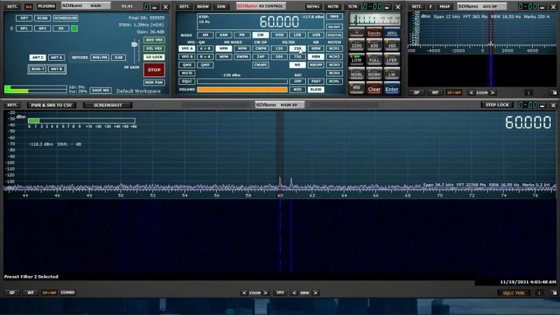Click the NDBH keypad button
Image resolution: width=560 pixels, height=315 pixels.
click(374, 74)
